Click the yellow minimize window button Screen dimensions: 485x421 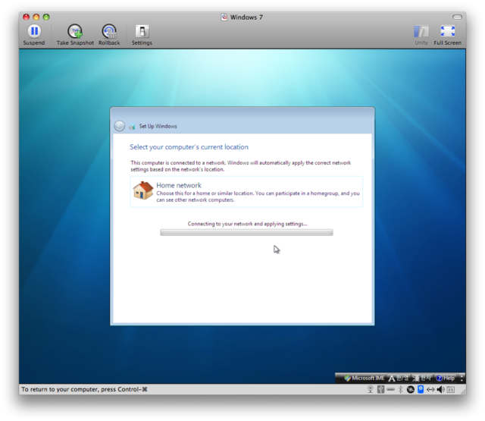point(36,17)
